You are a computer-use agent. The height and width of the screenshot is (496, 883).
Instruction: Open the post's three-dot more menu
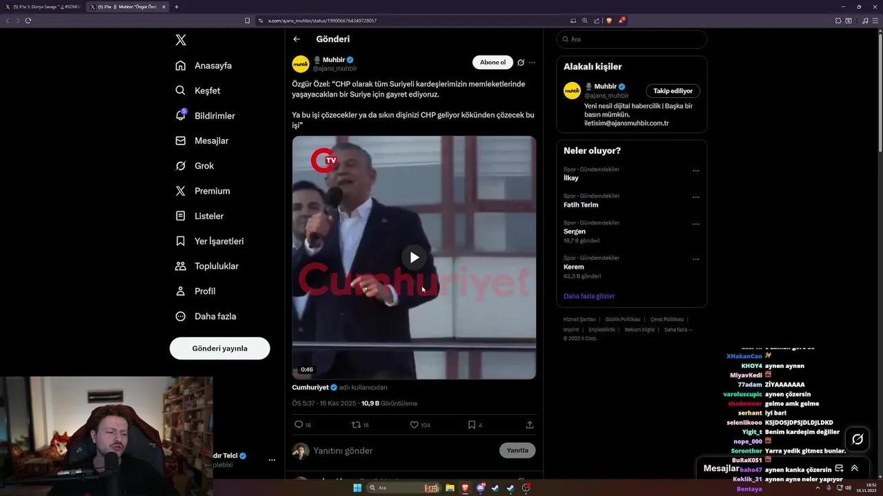532,63
